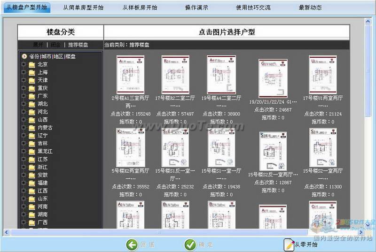Viewport: 376px width, 252px height.
Task: Click the green back arrow icon (回退)
Action: 132,244
